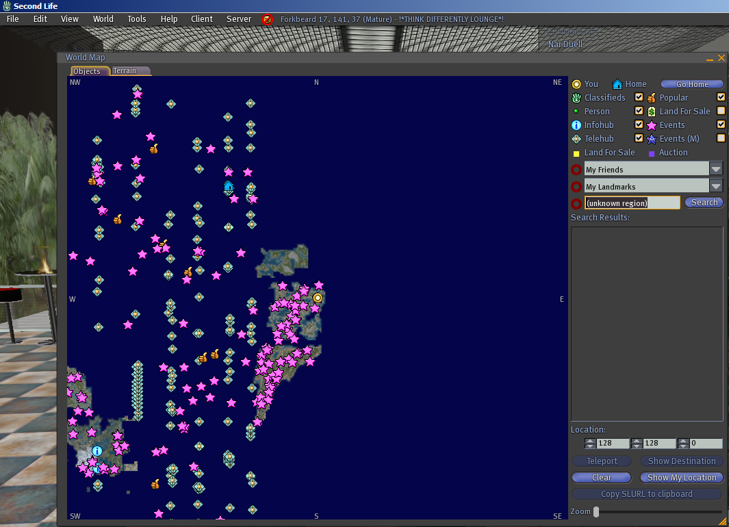This screenshot has height=527, width=729.
Task: Click the green Classifieds hand icon
Action: pos(576,98)
